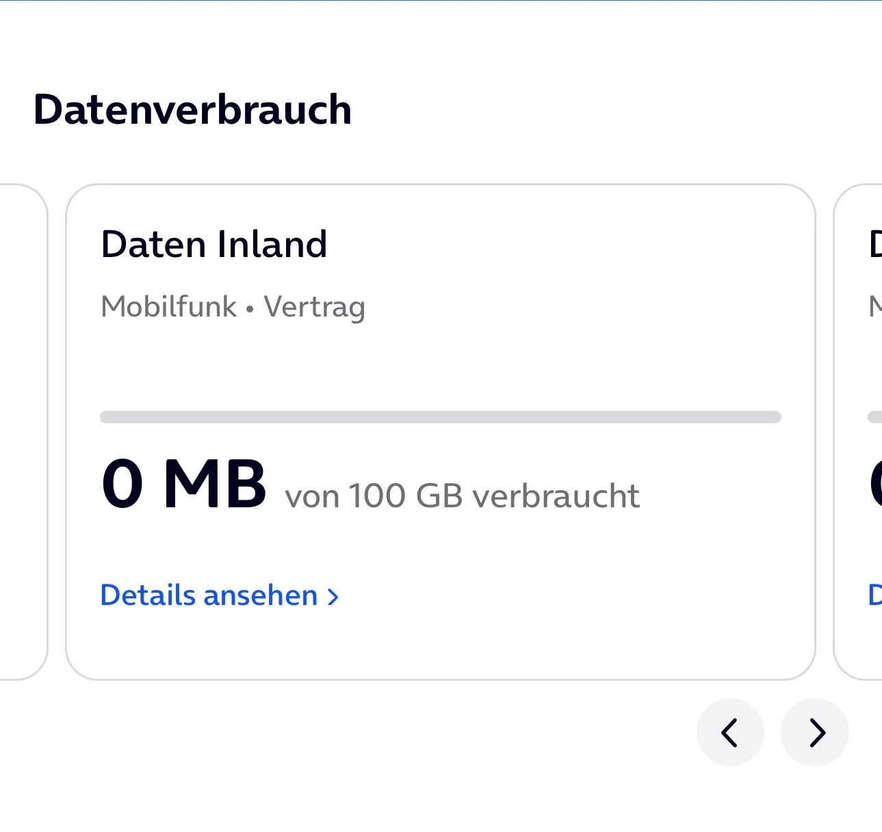Click the 0 MB usage value

click(183, 484)
